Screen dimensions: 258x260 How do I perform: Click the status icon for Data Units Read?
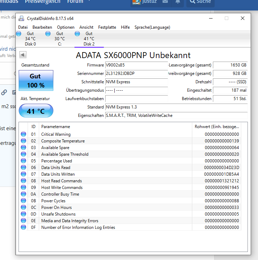(x=23, y=167)
